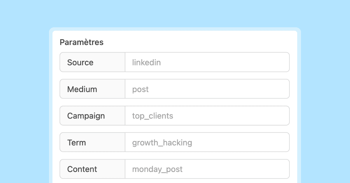Click the Medium field label

[x=82, y=89]
